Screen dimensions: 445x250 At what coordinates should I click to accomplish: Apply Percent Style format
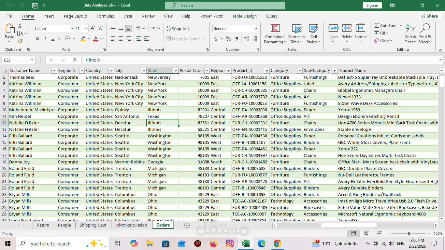coord(229,39)
